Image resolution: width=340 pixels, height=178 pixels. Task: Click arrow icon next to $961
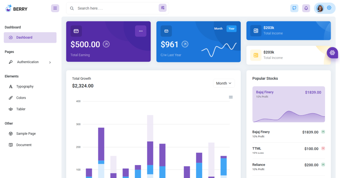[185, 44]
